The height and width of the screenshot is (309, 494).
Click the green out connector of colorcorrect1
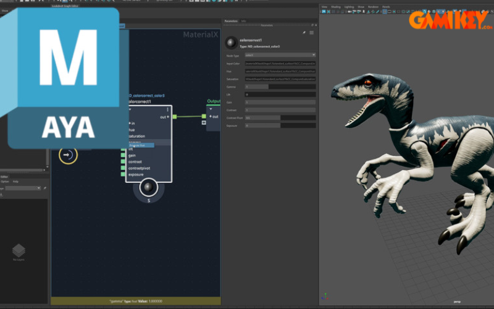tap(175, 117)
